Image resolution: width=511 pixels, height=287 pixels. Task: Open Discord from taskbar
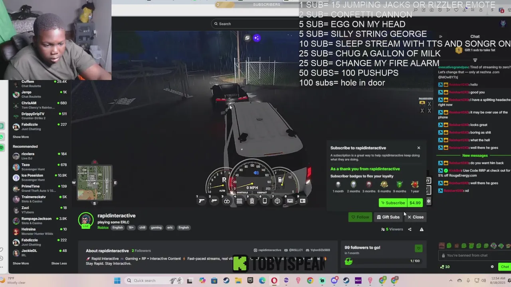[334, 281]
